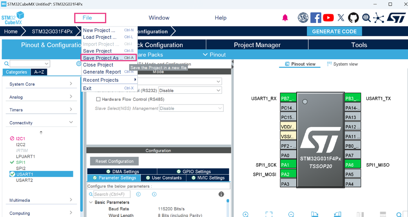
Task: Open the X (Twitter) icon link
Action: (341, 18)
